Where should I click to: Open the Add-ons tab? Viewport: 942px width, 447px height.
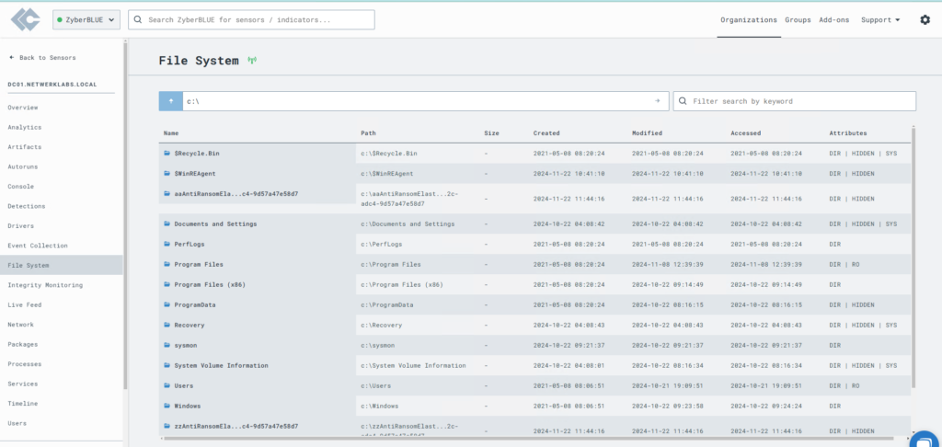tap(833, 20)
